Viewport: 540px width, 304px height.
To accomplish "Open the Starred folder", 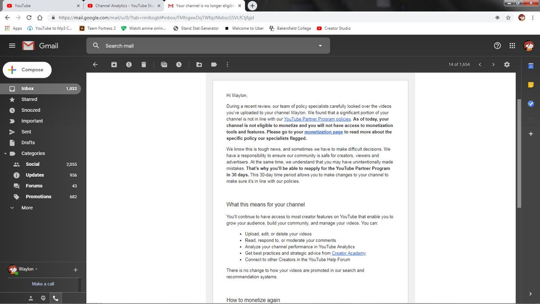I will 40,100.
